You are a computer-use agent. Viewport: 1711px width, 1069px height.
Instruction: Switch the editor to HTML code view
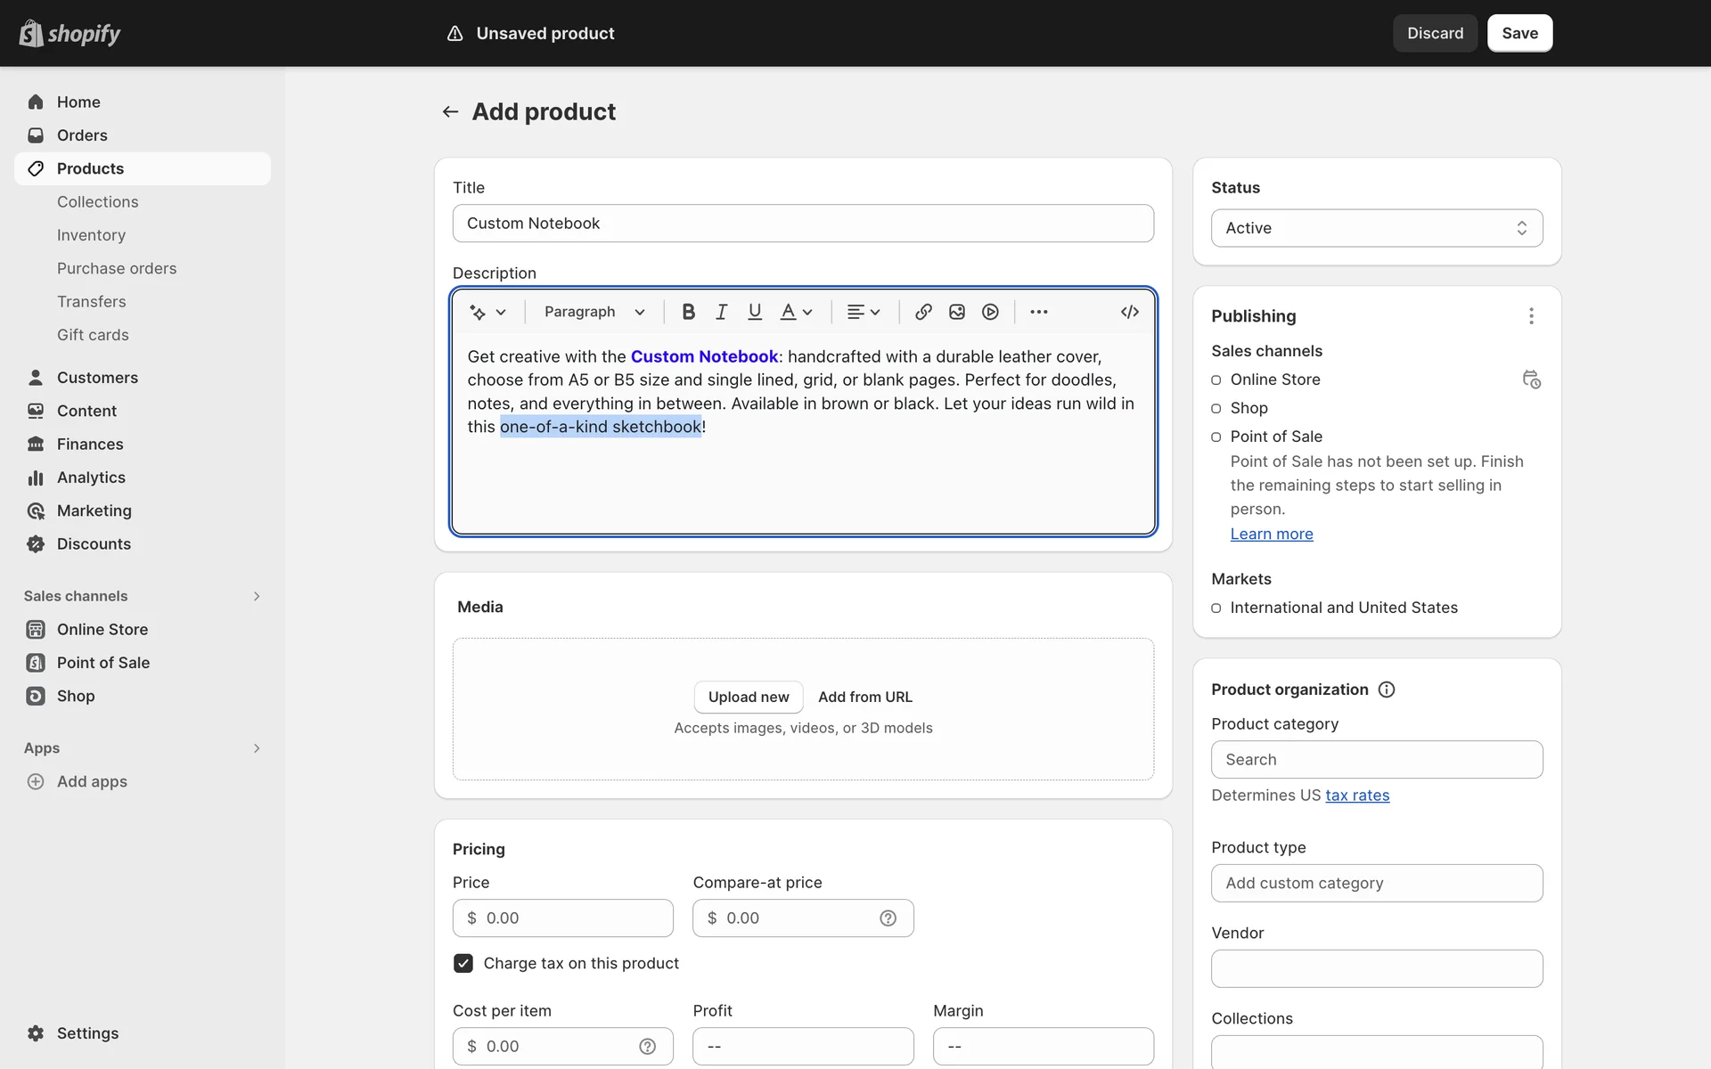tap(1129, 312)
